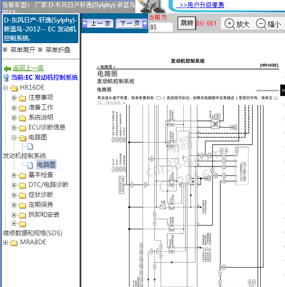The width and height of the screenshot is (285, 287).
Task: Click the 跳转 jump button
Action: click(187, 23)
